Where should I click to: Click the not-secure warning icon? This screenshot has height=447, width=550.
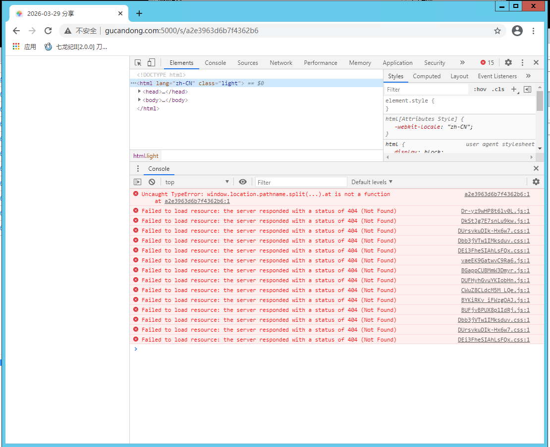coord(68,31)
